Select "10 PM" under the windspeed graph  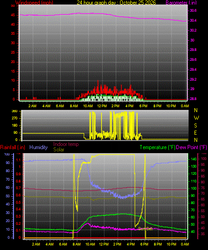tap(171, 106)
